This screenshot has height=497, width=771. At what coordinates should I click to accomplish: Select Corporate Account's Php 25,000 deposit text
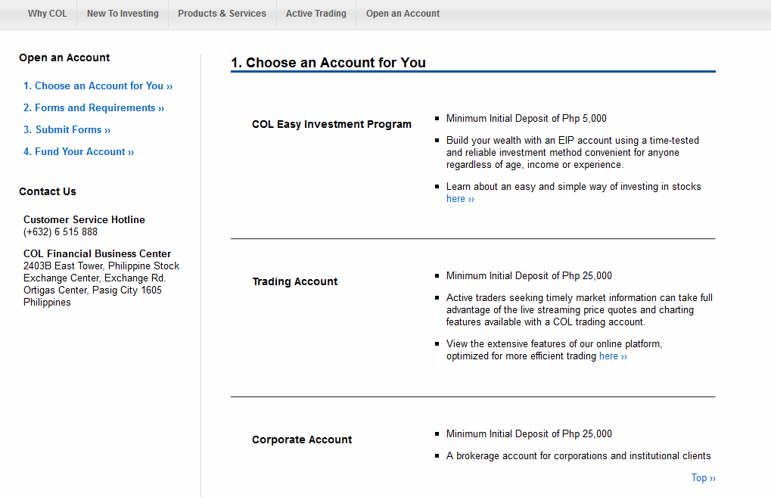(x=529, y=434)
